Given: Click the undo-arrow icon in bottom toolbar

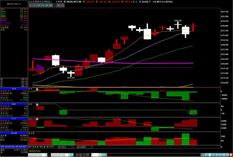Looking at the screenshot, I should point(220,155).
